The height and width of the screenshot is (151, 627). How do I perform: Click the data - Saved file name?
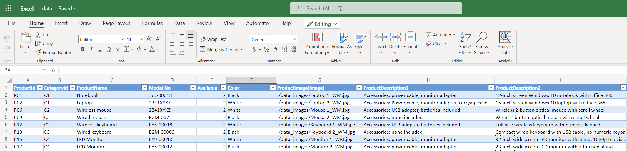pos(59,9)
